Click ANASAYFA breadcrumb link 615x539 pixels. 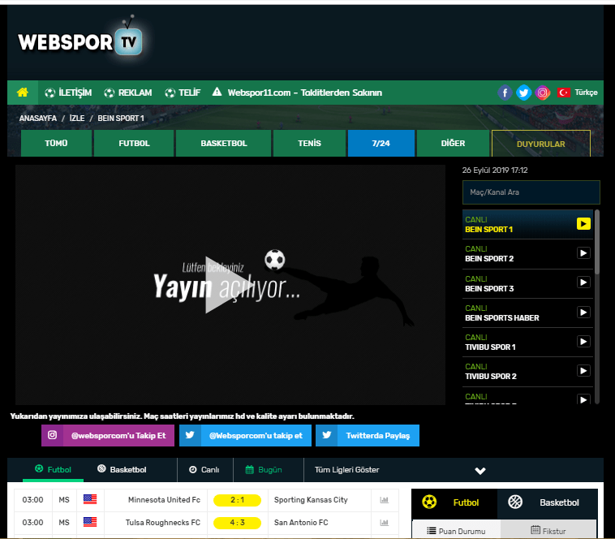point(38,118)
